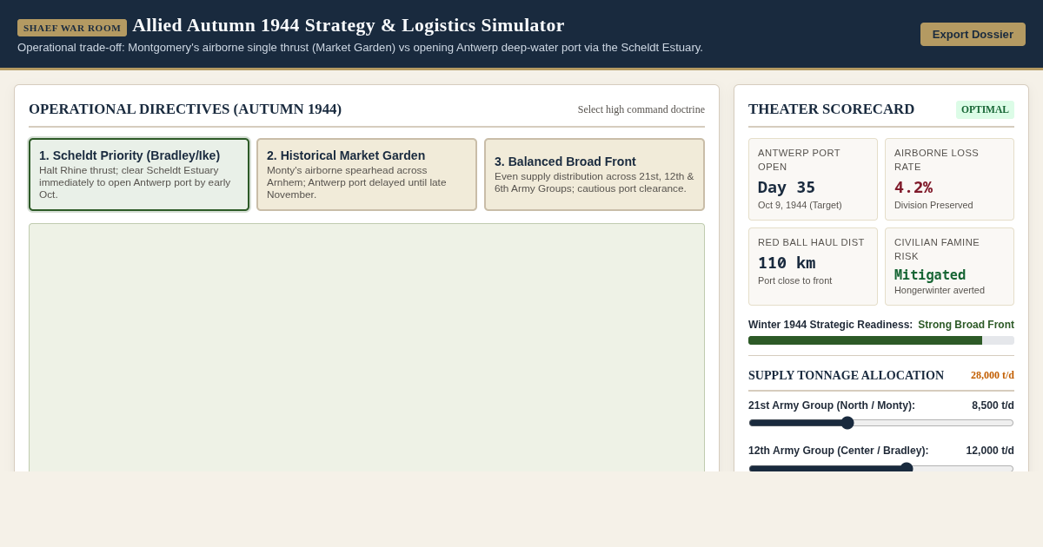Click the '28,000 t/d' total tonnage value
The height and width of the screenshot is (547, 1043).
click(x=993, y=375)
